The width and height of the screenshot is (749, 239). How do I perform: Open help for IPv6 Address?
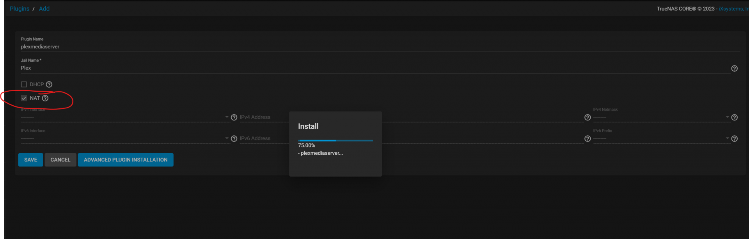(587, 138)
